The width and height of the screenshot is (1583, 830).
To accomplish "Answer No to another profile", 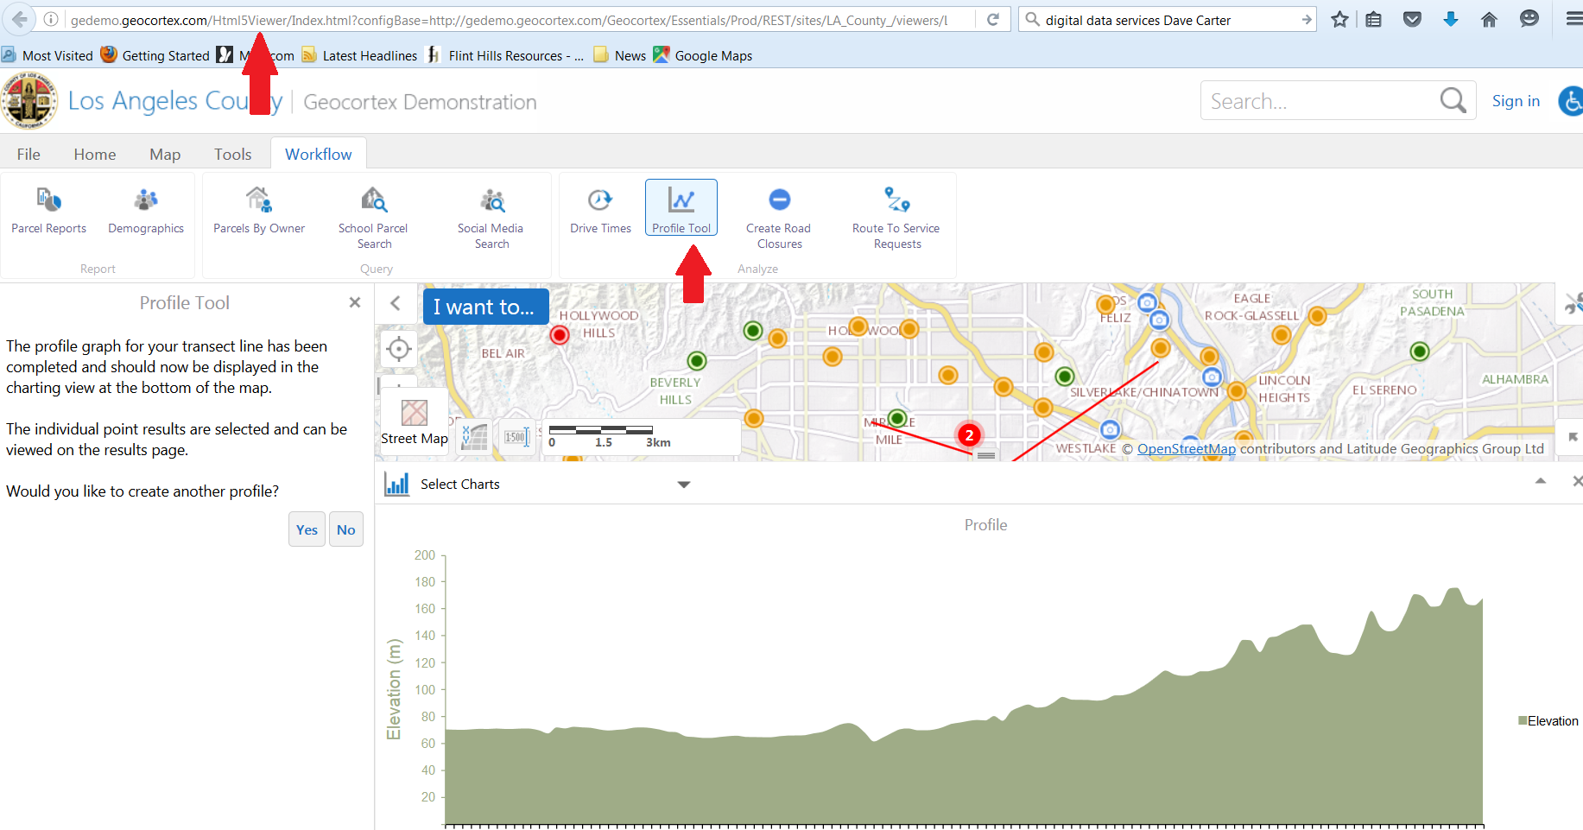I will (x=346, y=529).
